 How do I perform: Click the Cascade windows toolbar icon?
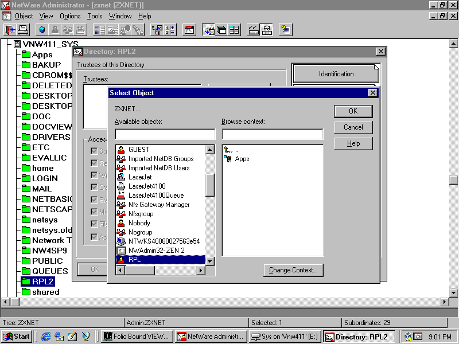pyautogui.click(x=221, y=30)
